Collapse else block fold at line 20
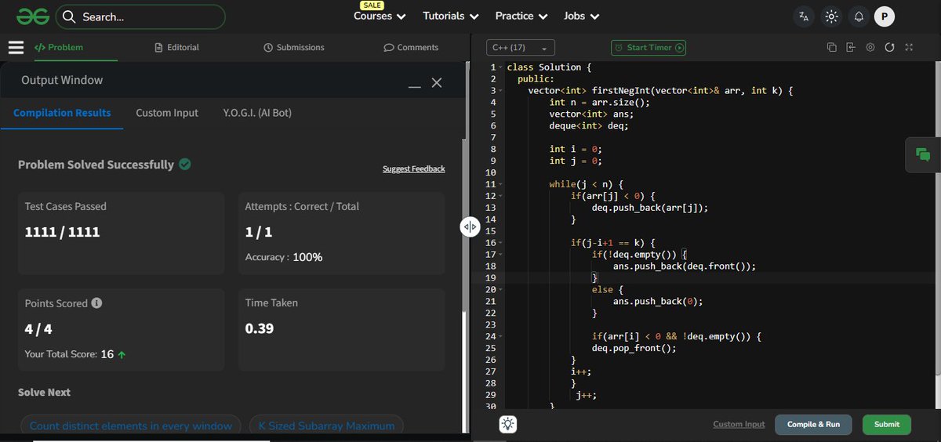The image size is (941, 442). pyautogui.click(x=501, y=289)
